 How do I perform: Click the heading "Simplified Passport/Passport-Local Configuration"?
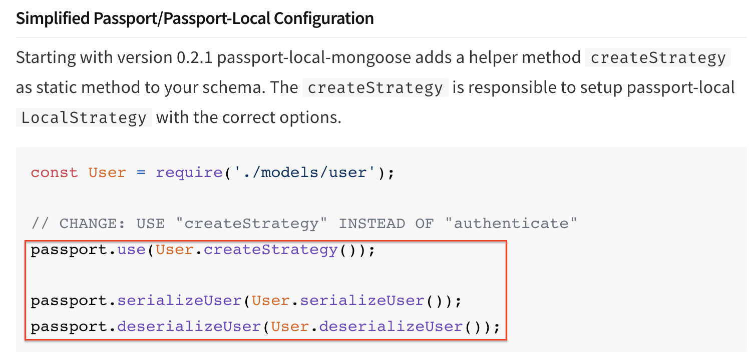pyautogui.click(x=195, y=18)
